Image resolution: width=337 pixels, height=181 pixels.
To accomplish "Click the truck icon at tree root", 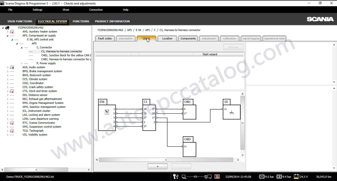I will (x=7, y=27).
